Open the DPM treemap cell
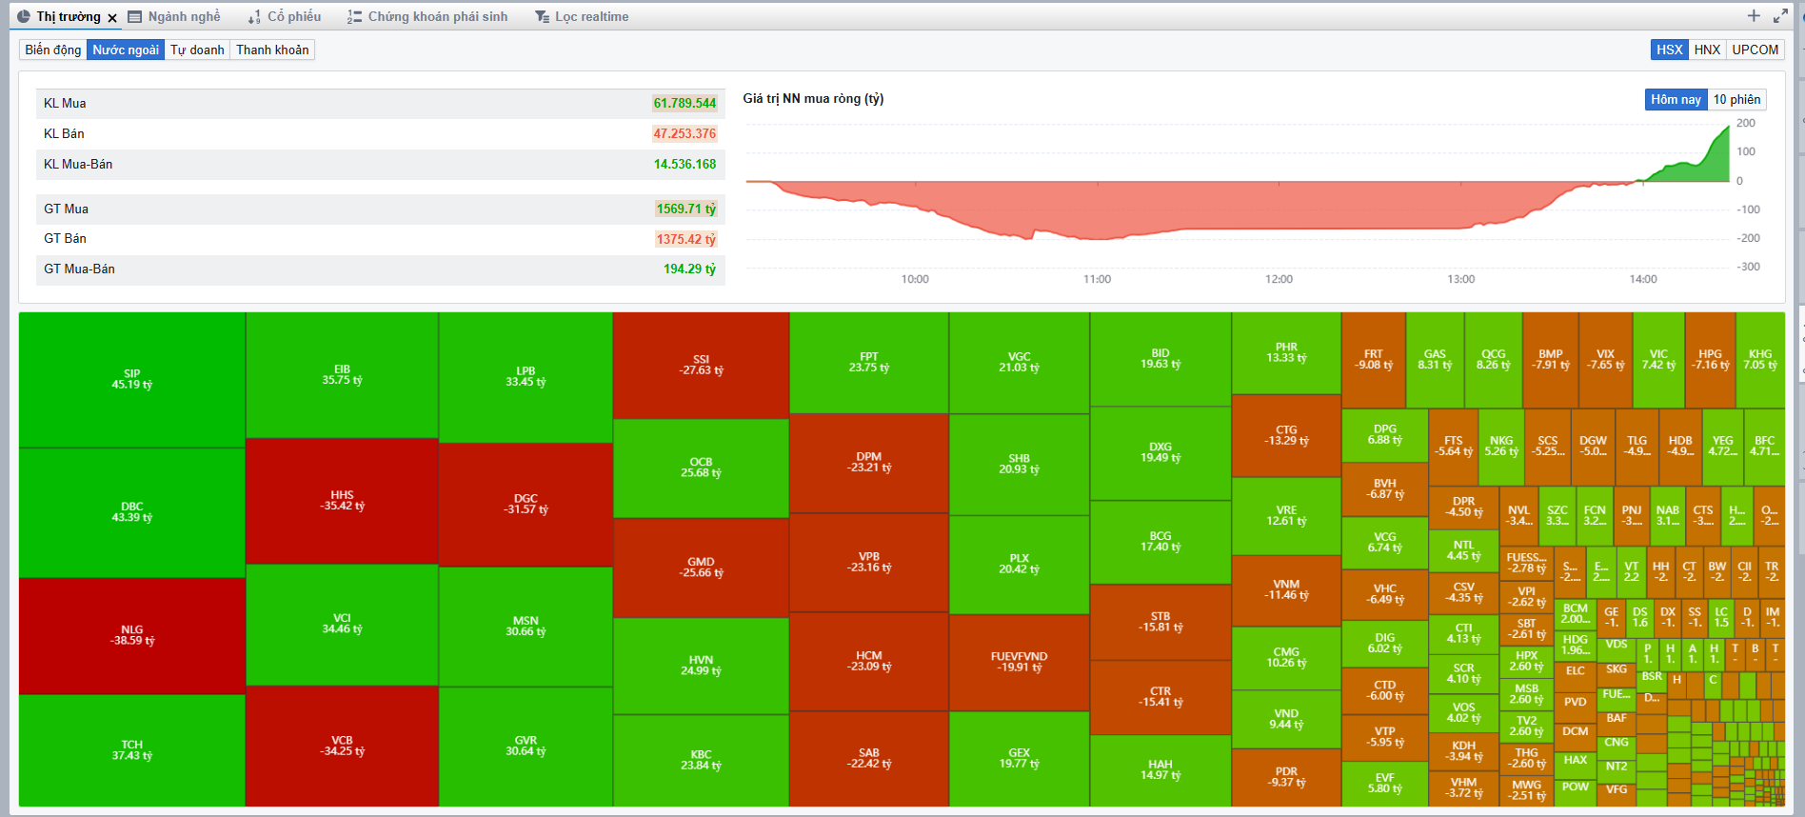 869,463
